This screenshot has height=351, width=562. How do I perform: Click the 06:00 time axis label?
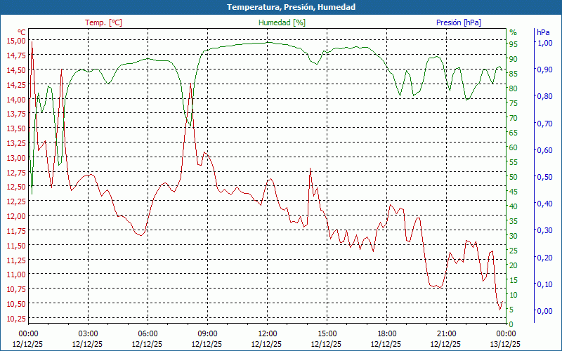tap(148, 333)
